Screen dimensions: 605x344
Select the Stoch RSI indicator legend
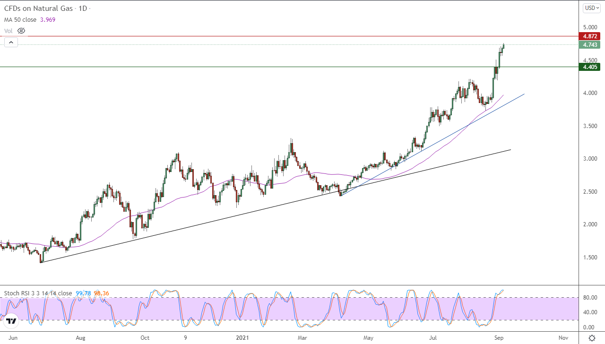(x=38, y=293)
